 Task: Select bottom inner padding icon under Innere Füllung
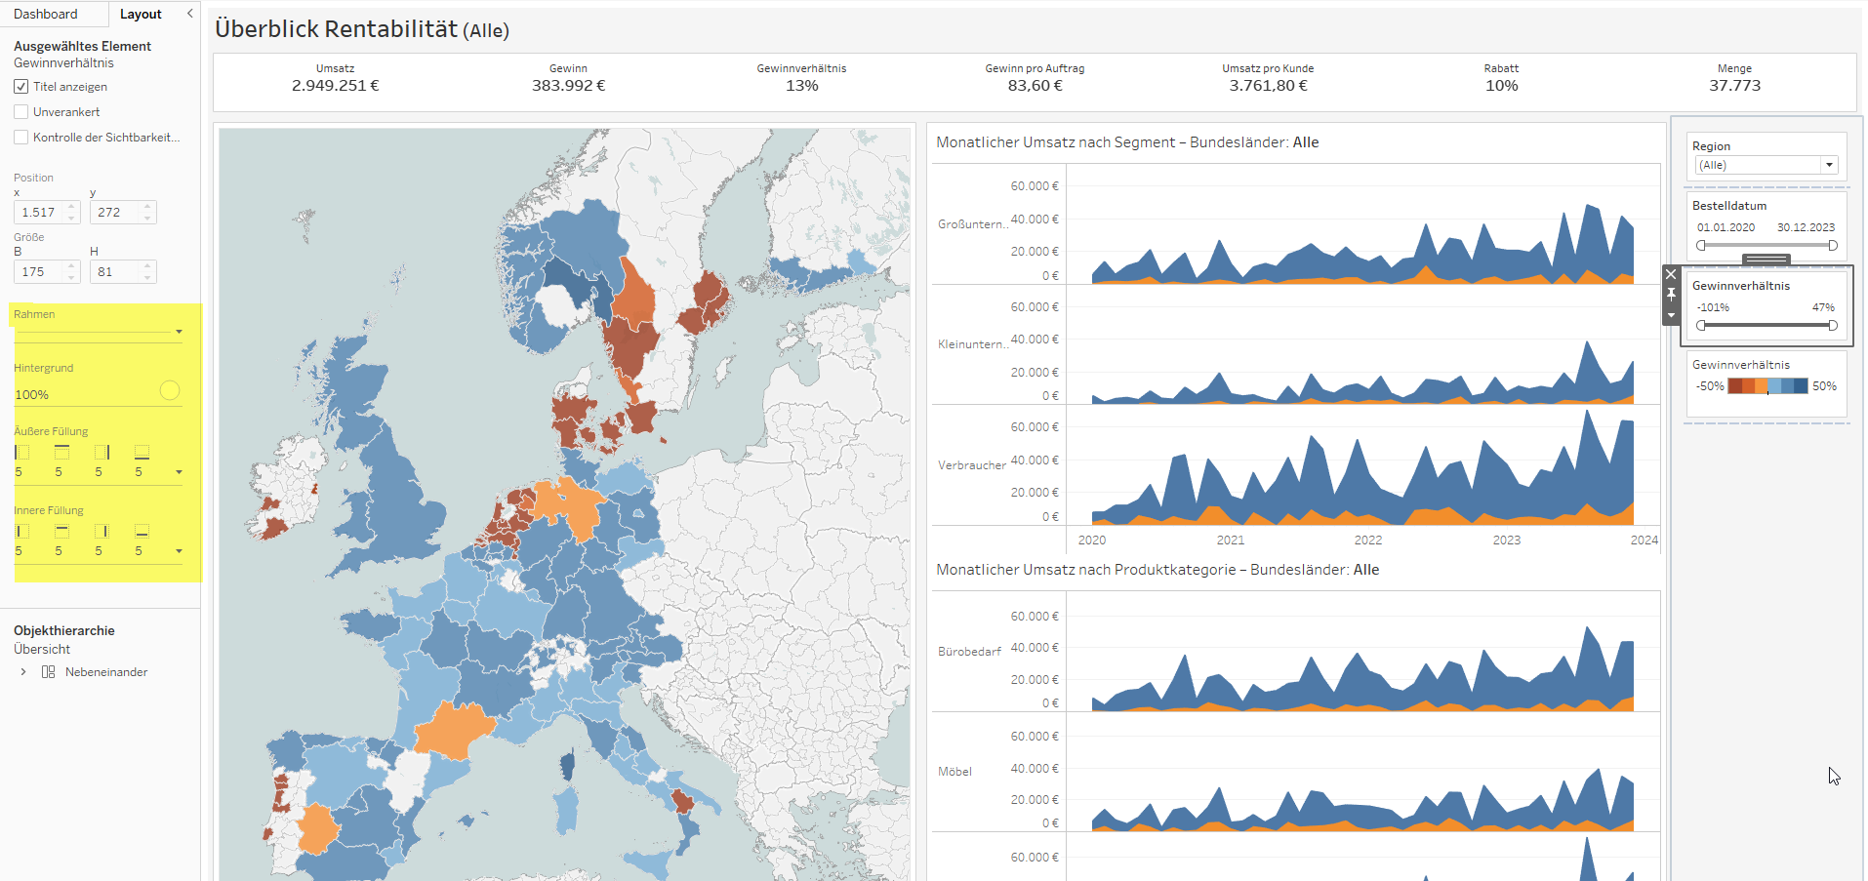pos(142,531)
